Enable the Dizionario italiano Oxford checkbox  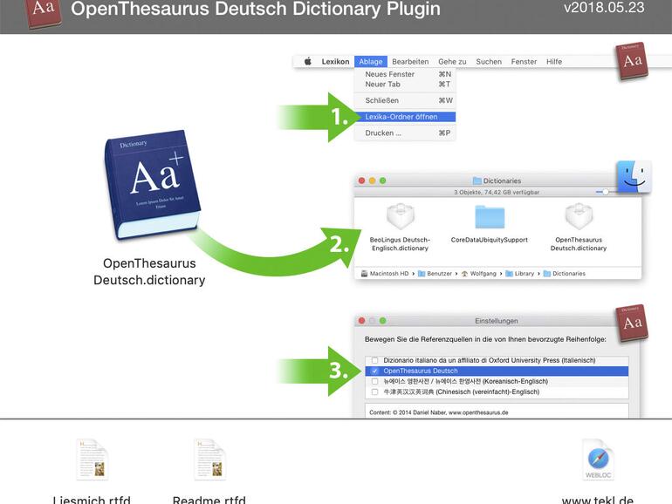(x=375, y=360)
